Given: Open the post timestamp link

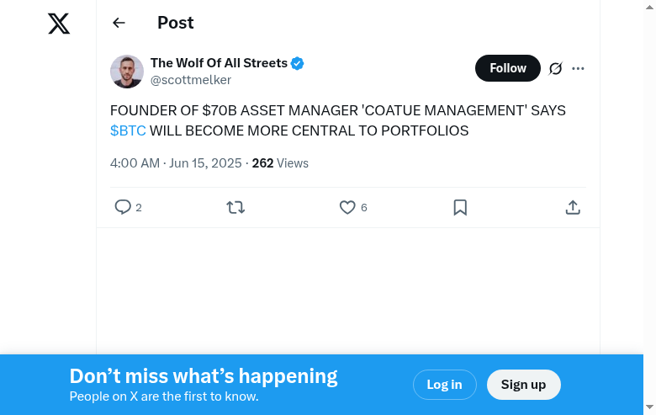Looking at the screenshot, I should point(176,163).
